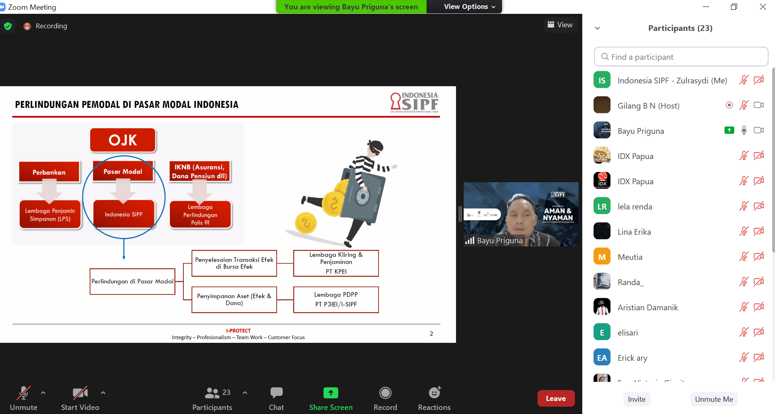This screenshot has height=414, width=775.
Task: Click the Unmute Me button
Action: [x=714, y=399]
